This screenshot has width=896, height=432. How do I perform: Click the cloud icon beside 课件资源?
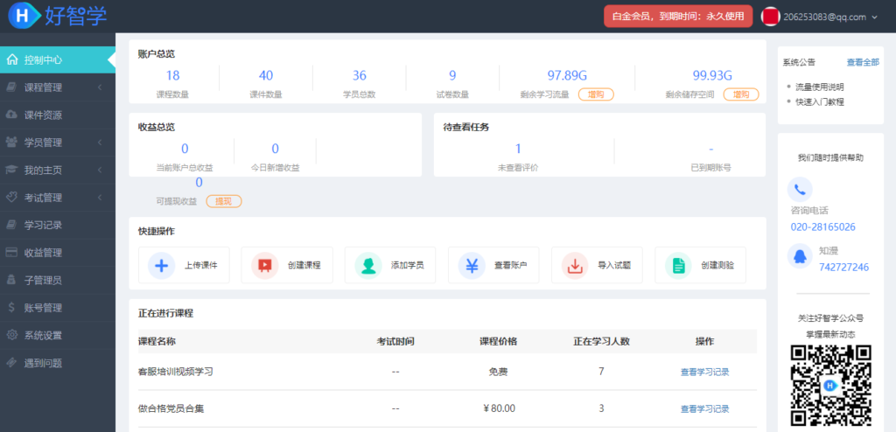[10, 115]
